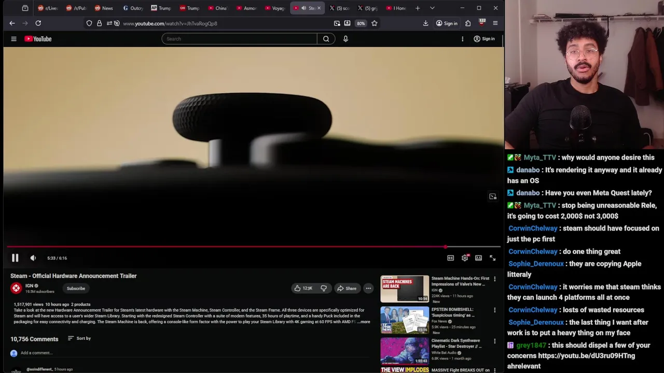Switch to theater mode
Screen dimensions: 664x373
[x=478, y=258]
